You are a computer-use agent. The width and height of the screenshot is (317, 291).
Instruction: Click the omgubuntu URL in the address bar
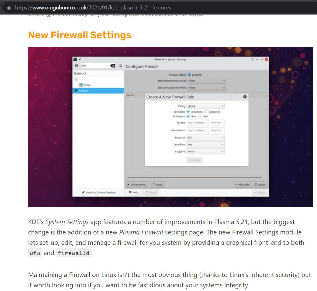pyautogui.click(x=93, y=8)
